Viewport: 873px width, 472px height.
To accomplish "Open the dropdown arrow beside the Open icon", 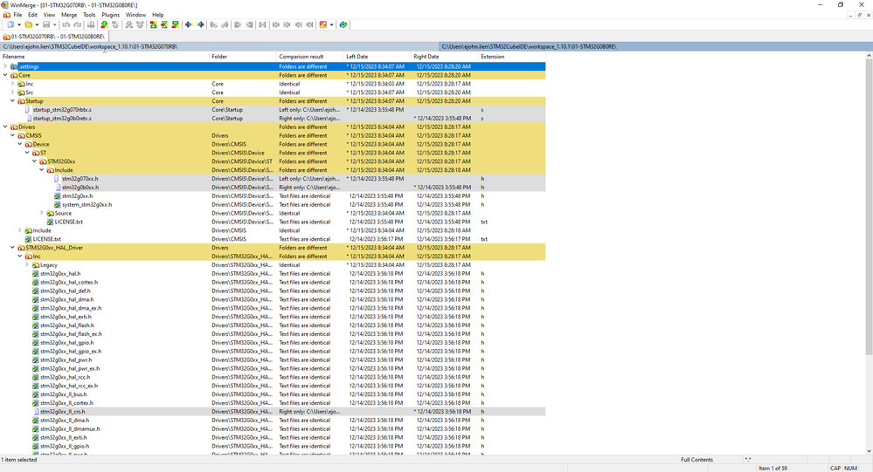I will tap(37, 24).
